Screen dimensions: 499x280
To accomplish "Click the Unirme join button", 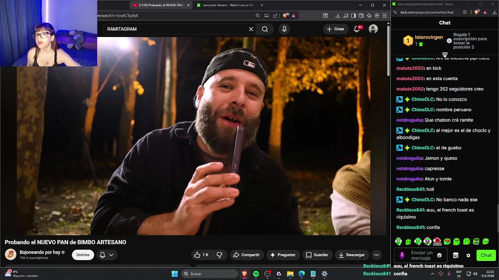I will click(x=83, y=255).
